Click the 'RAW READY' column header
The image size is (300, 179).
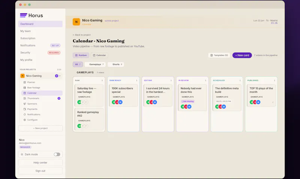coord(115,80)
